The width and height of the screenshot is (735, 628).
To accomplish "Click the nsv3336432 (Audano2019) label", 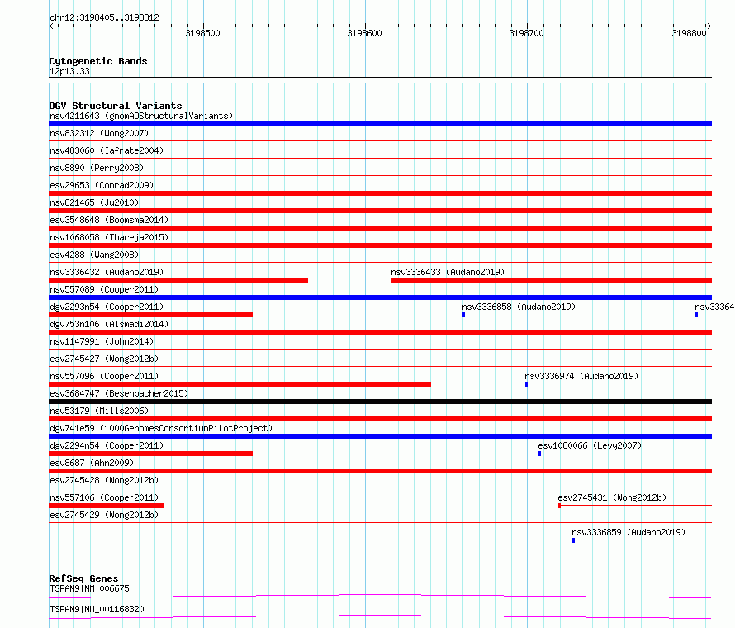I will point(107,272).
